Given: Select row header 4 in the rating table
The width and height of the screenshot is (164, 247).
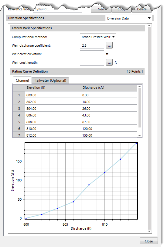Looking at the screenshot, I should tap(19, 115).
